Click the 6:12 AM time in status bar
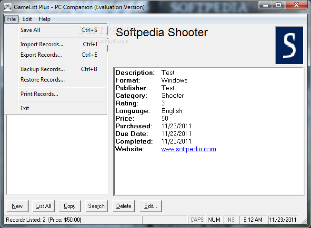Image resolution: width=311 pixels, height=228 pixels. click(253, 220)
